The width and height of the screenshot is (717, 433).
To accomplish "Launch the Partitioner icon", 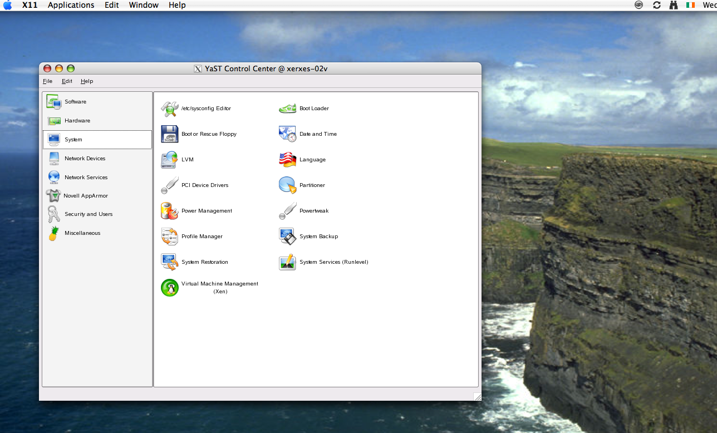I will (288, 185).
